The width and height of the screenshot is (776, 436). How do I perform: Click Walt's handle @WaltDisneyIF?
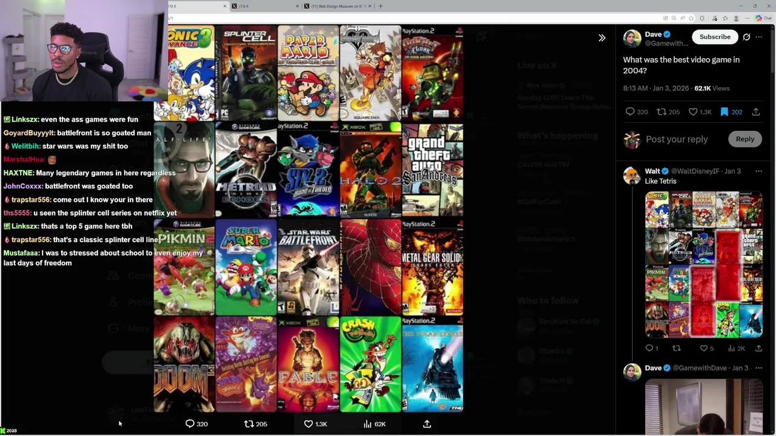696,171
